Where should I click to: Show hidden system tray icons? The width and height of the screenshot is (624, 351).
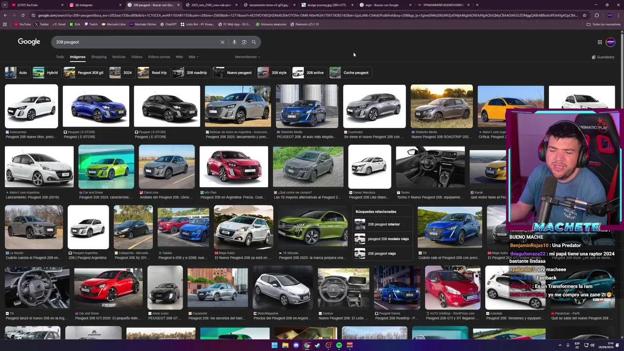coord(560,345)
